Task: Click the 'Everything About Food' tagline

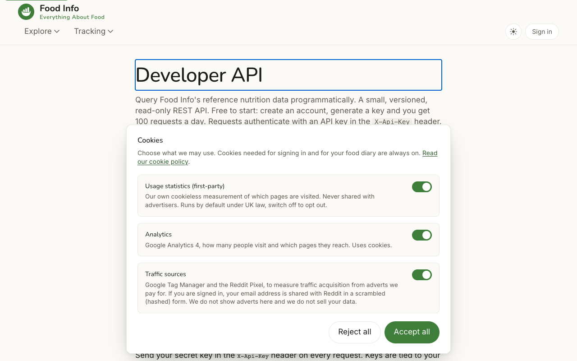Action: click(x=72, y=17)
